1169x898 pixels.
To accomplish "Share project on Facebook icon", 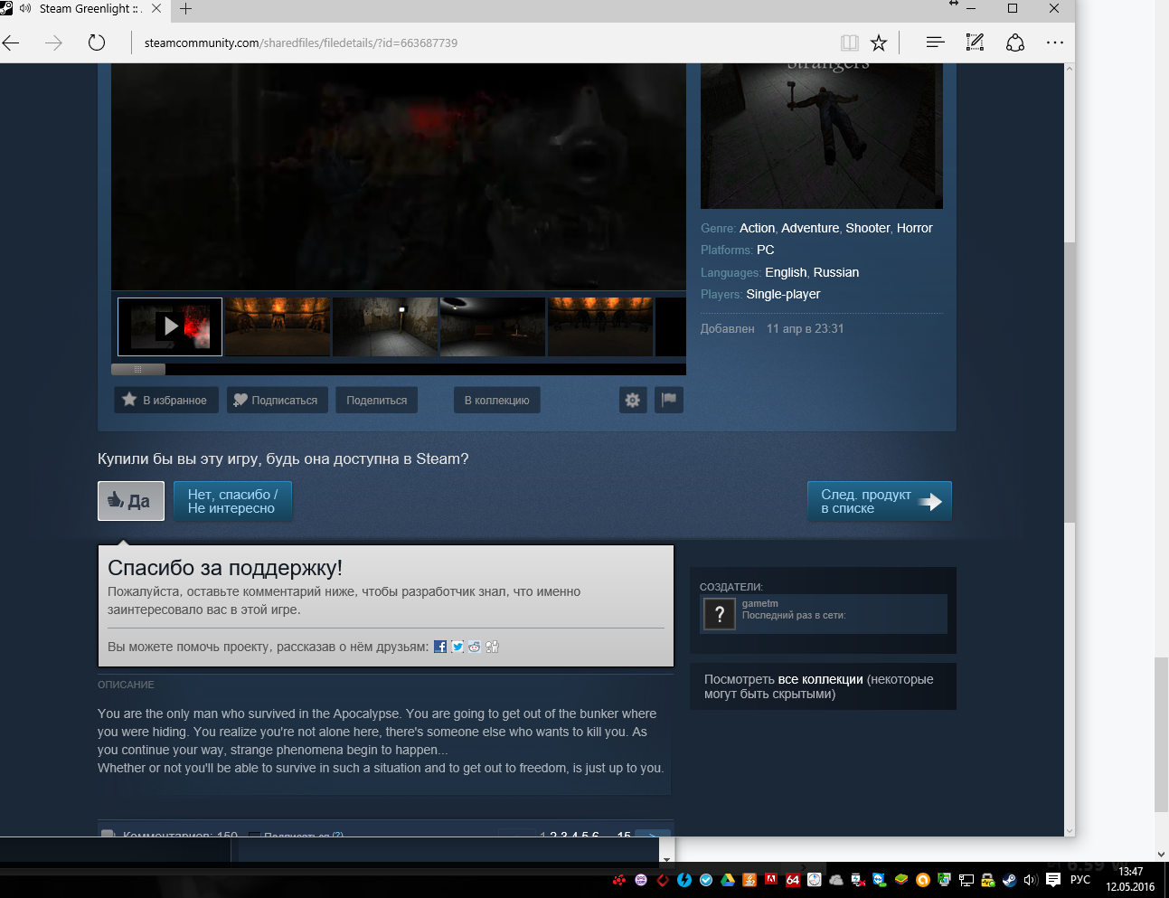I will [x=440, y=647].
